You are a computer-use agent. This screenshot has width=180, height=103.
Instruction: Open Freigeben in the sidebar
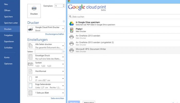[x=8, y=35]
